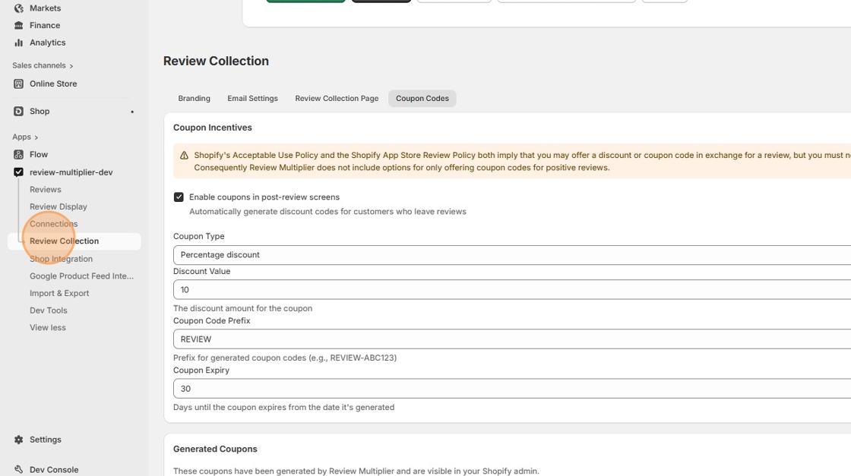
Task: Click the Apps heading in sidebar
Action: (22, 137)
